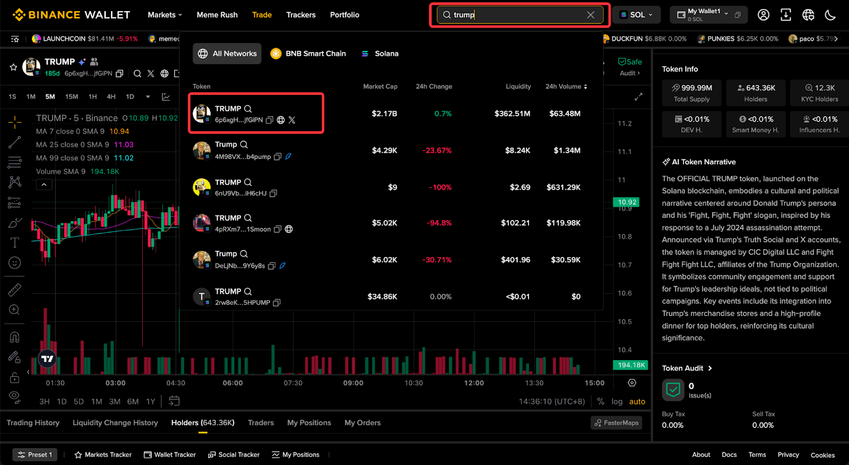Select the 1S chart interval
Screen dimensions: 849x465
click(x=13, y=96)
